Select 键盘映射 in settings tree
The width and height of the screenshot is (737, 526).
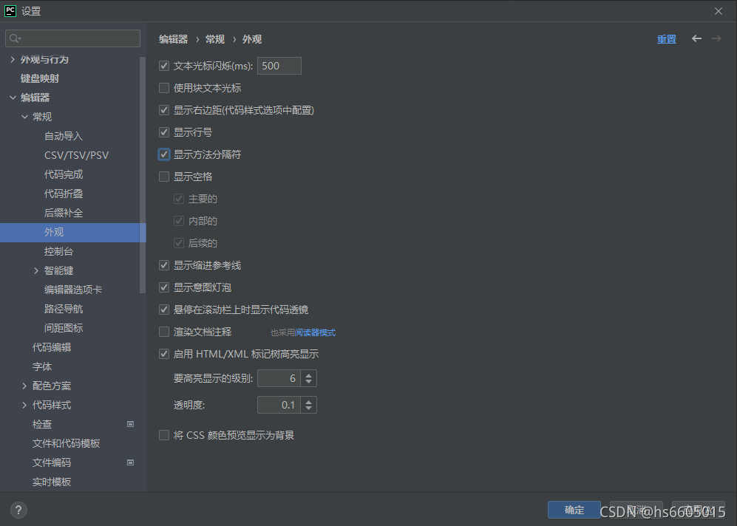click(40, 78)
